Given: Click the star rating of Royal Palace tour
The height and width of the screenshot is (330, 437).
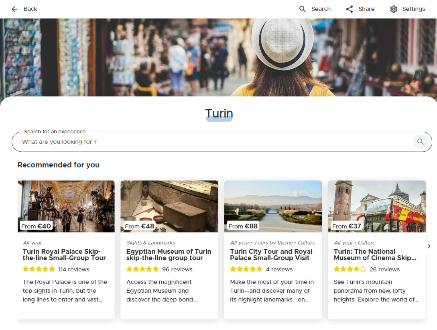Looking at the screenshot, I should click(39, 269).
